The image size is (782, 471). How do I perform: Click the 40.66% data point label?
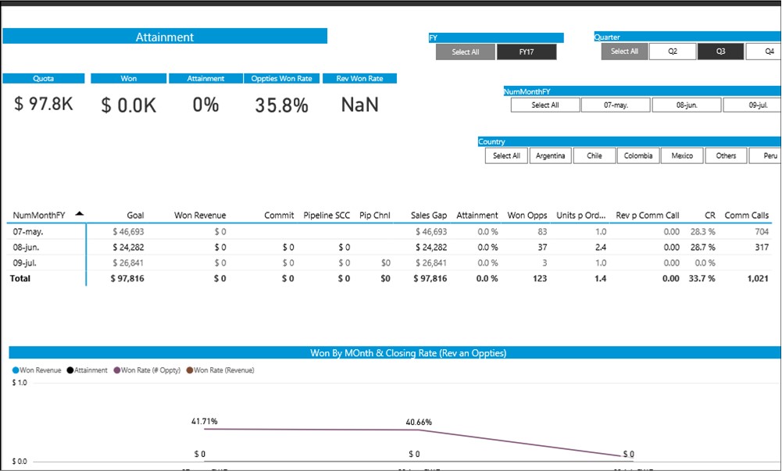[x=419, y=422]
